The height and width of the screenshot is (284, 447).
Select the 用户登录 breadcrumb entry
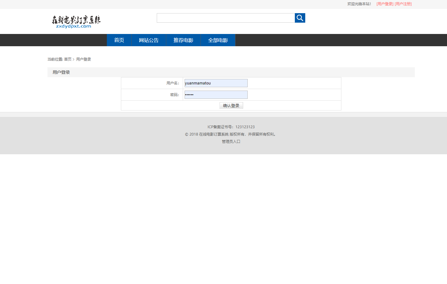tap(83, 59)
